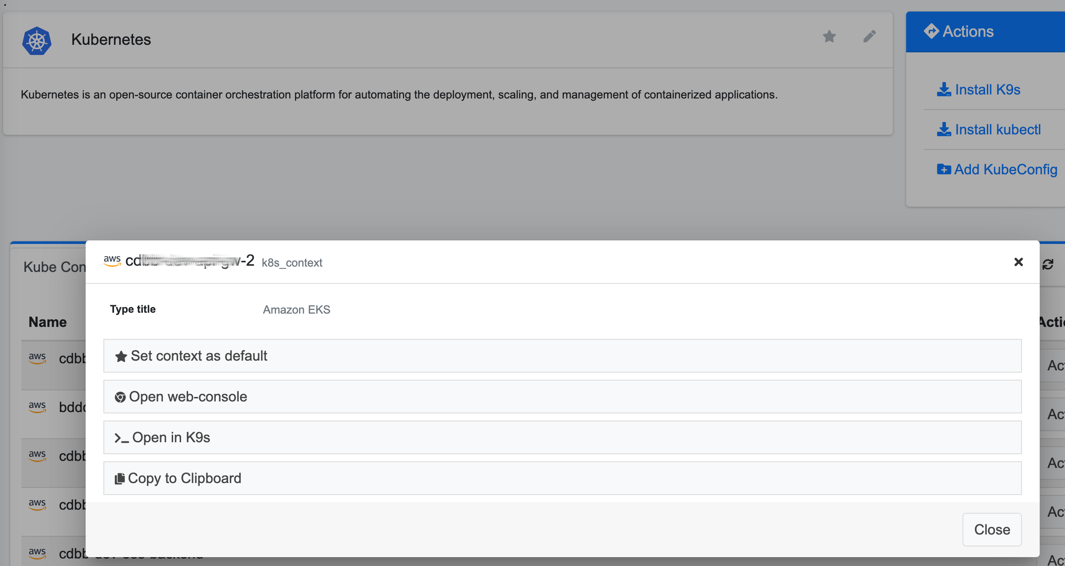Click the Actions panel diamond icon
1065x566 pixels.
pyautogui.click(x=931, y=31)
